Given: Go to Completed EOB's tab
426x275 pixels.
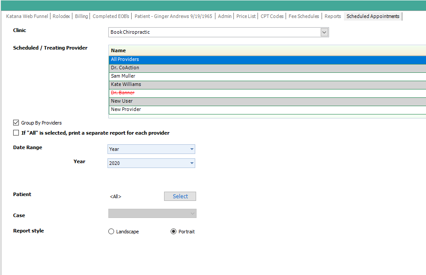Looking at the screenshot, I should (111, 16).
